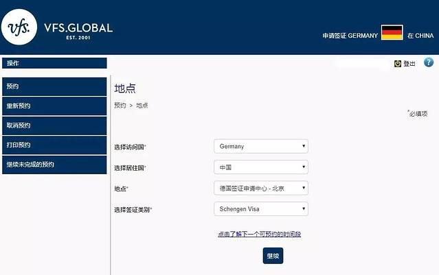Image resolution: width=439 pixels, height=275 pixels.
Task: Click the logout power icon
Action: click(397, 63)
